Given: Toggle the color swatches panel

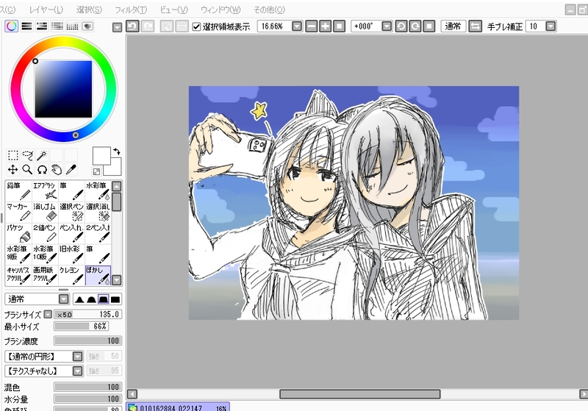Looking at the screenshot, I should (72, 26).
